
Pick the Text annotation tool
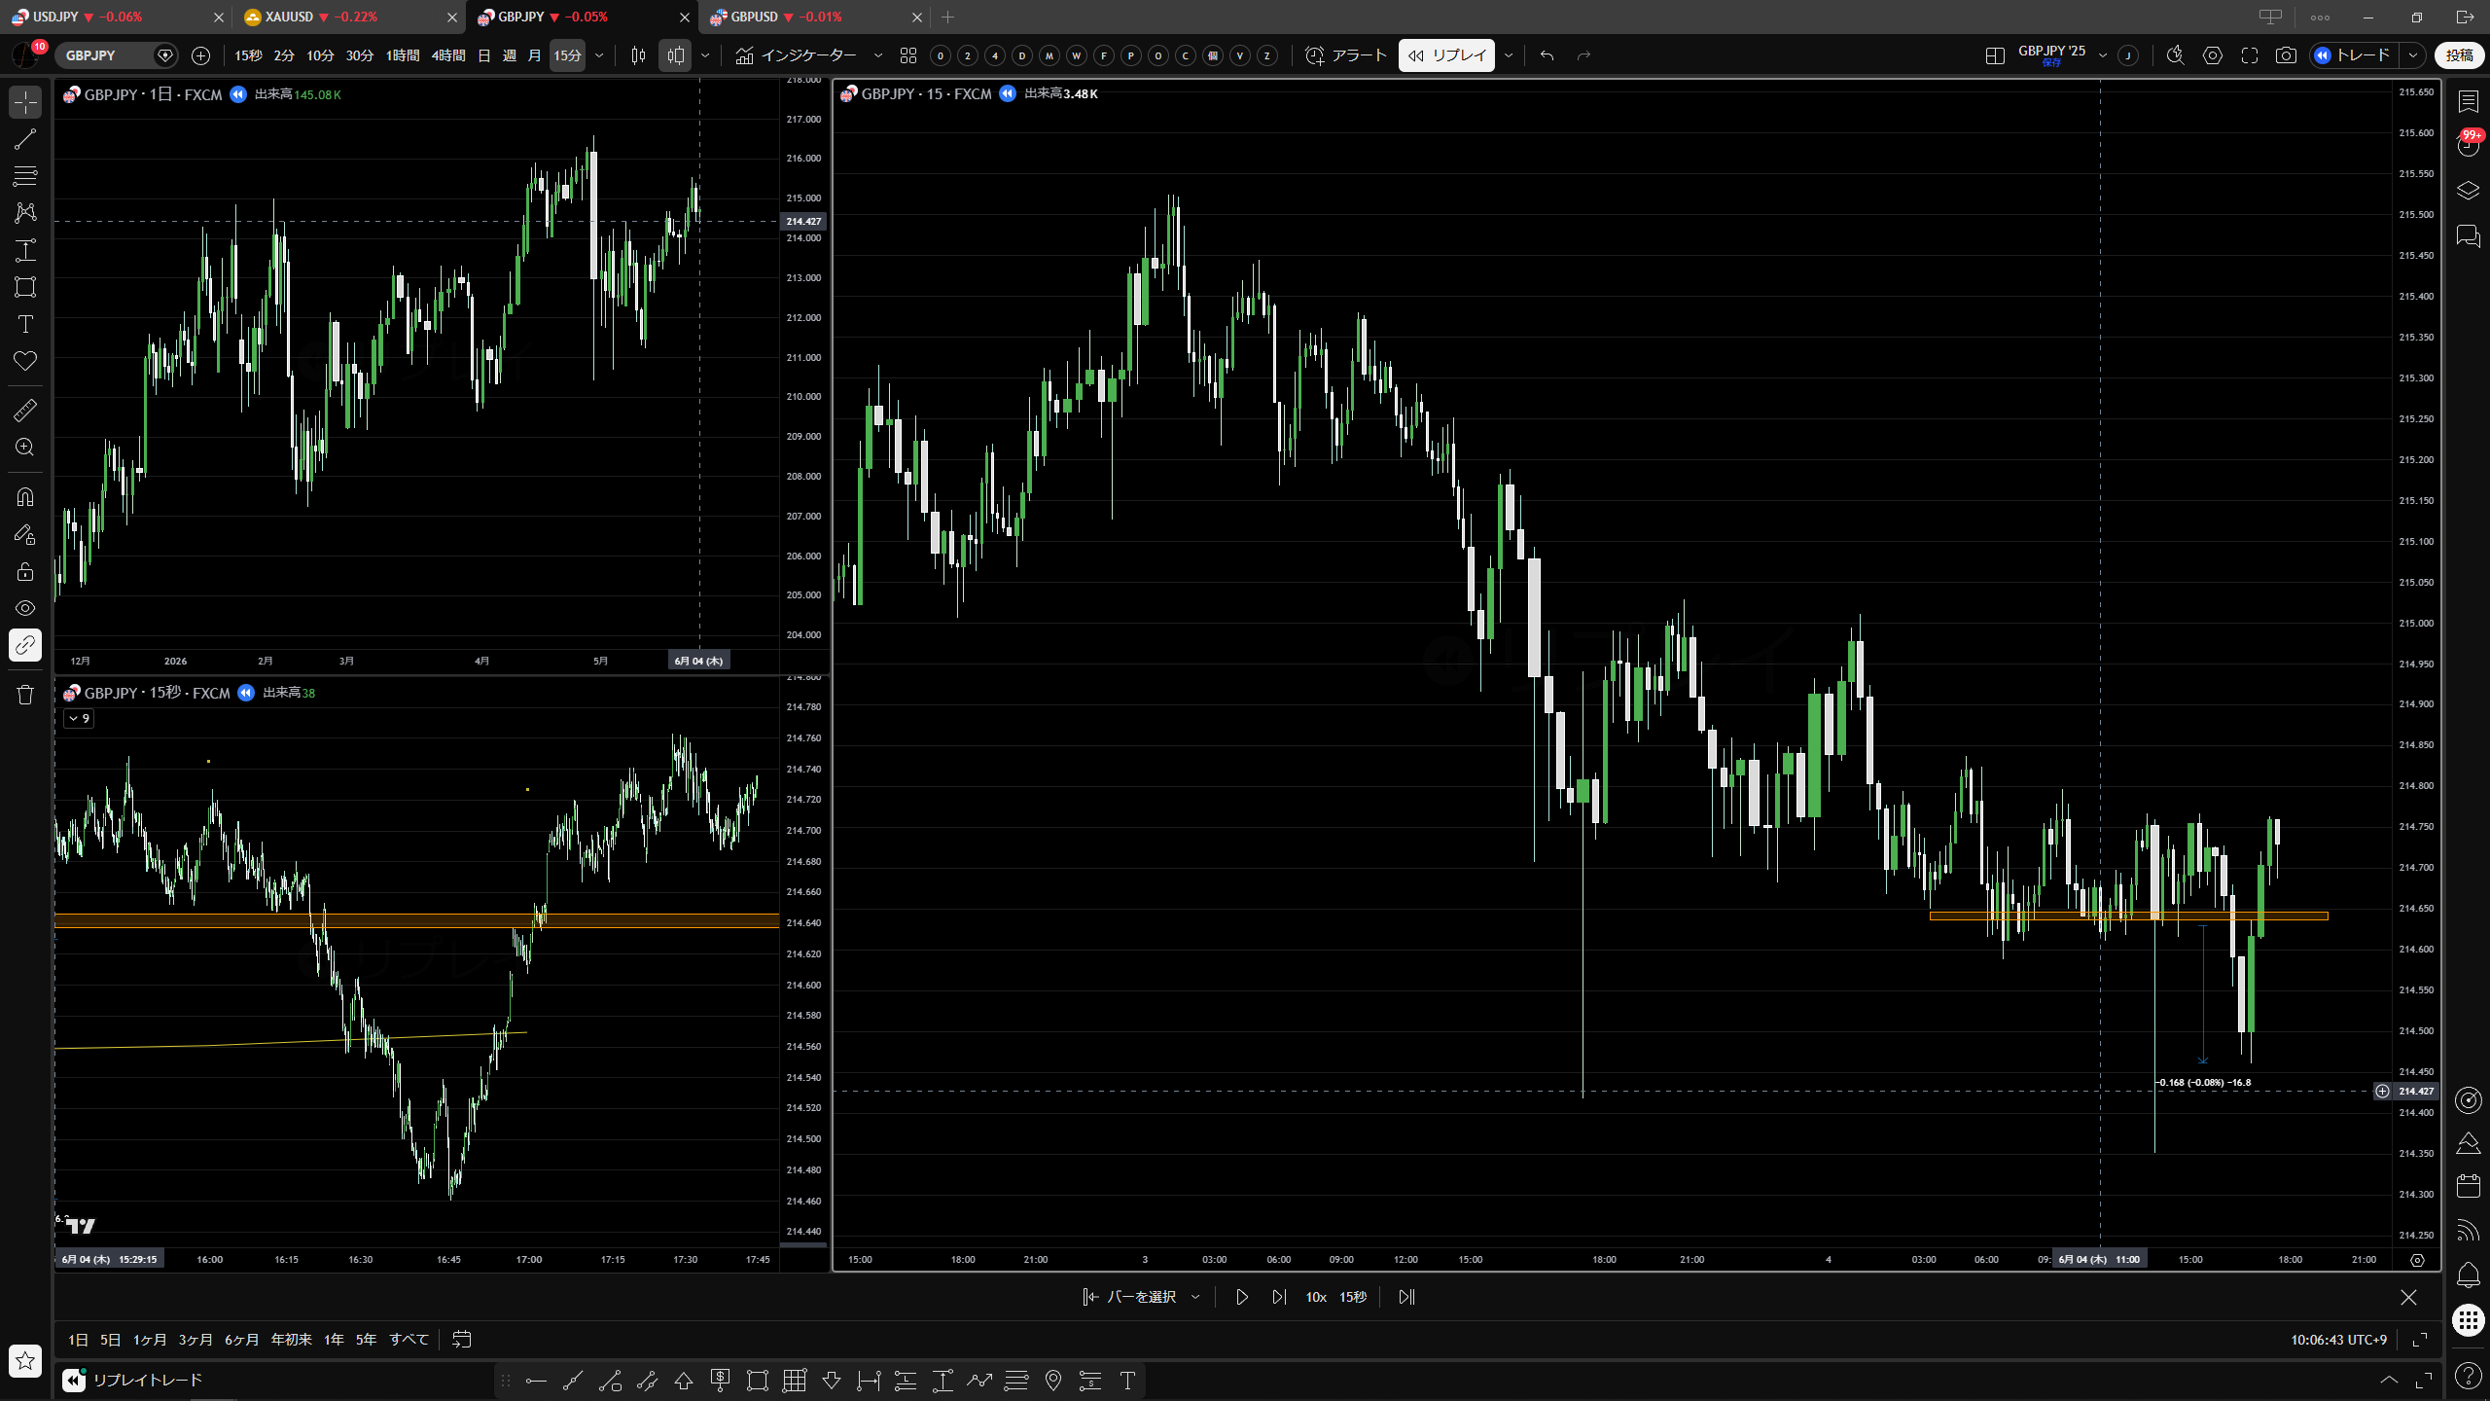point(25,324)
